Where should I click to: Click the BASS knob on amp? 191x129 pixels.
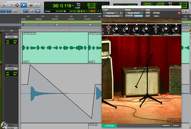click(x=146, y=29)
